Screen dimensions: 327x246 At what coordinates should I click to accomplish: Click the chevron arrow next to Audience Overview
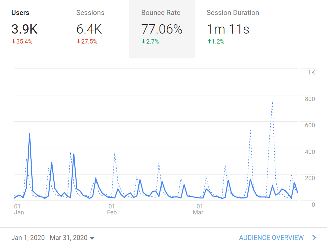(314, 238)
